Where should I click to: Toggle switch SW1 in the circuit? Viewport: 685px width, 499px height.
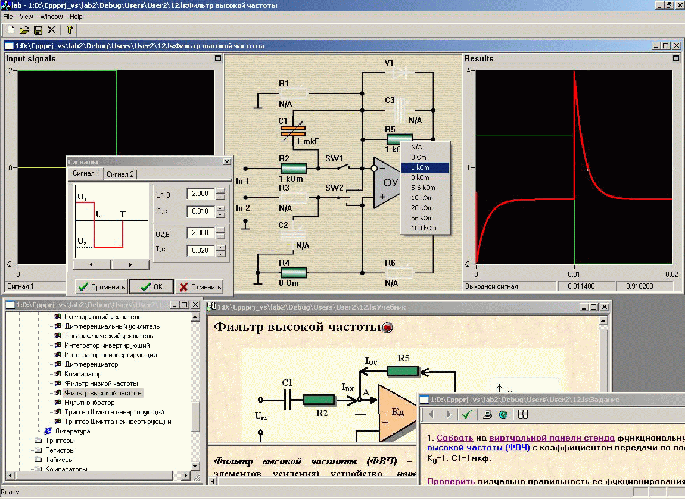click(343, 167)
